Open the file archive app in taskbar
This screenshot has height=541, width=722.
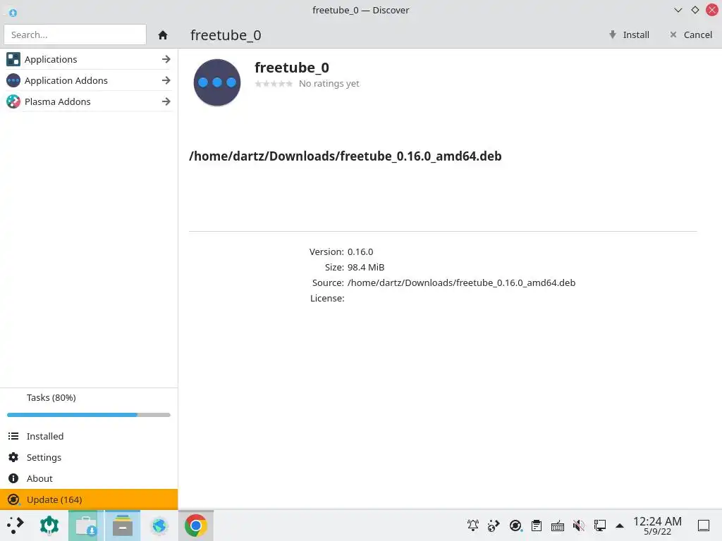point(123,526)
